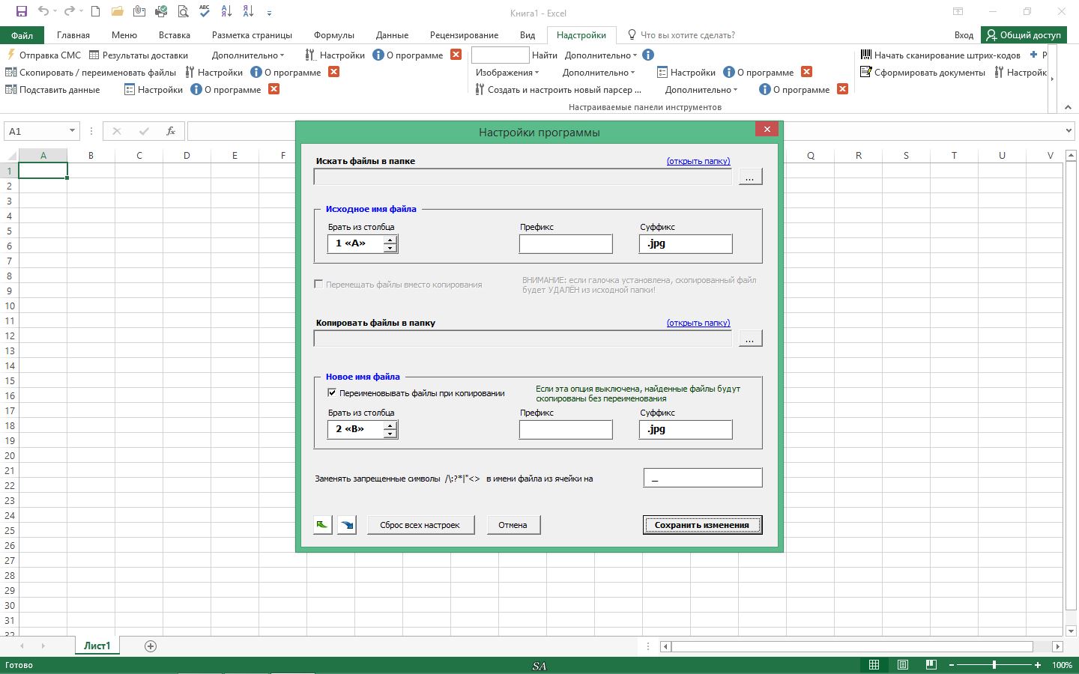The height and width of the screenshot is (674, 1079).
Task: Click new file Префикс input field
Action: tap(566, 429)
